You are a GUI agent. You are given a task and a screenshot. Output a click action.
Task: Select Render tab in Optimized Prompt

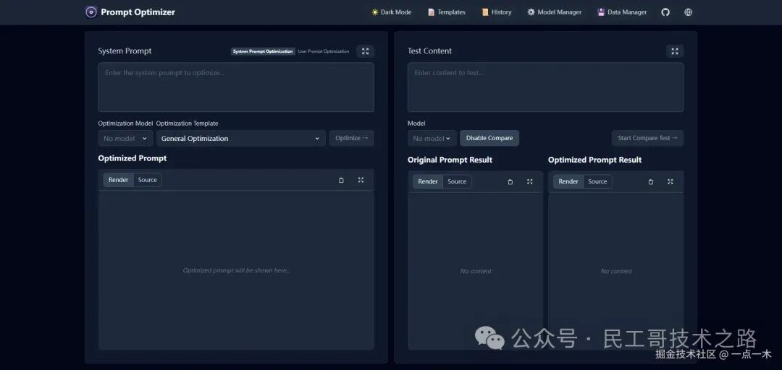(x=119, y=180)
